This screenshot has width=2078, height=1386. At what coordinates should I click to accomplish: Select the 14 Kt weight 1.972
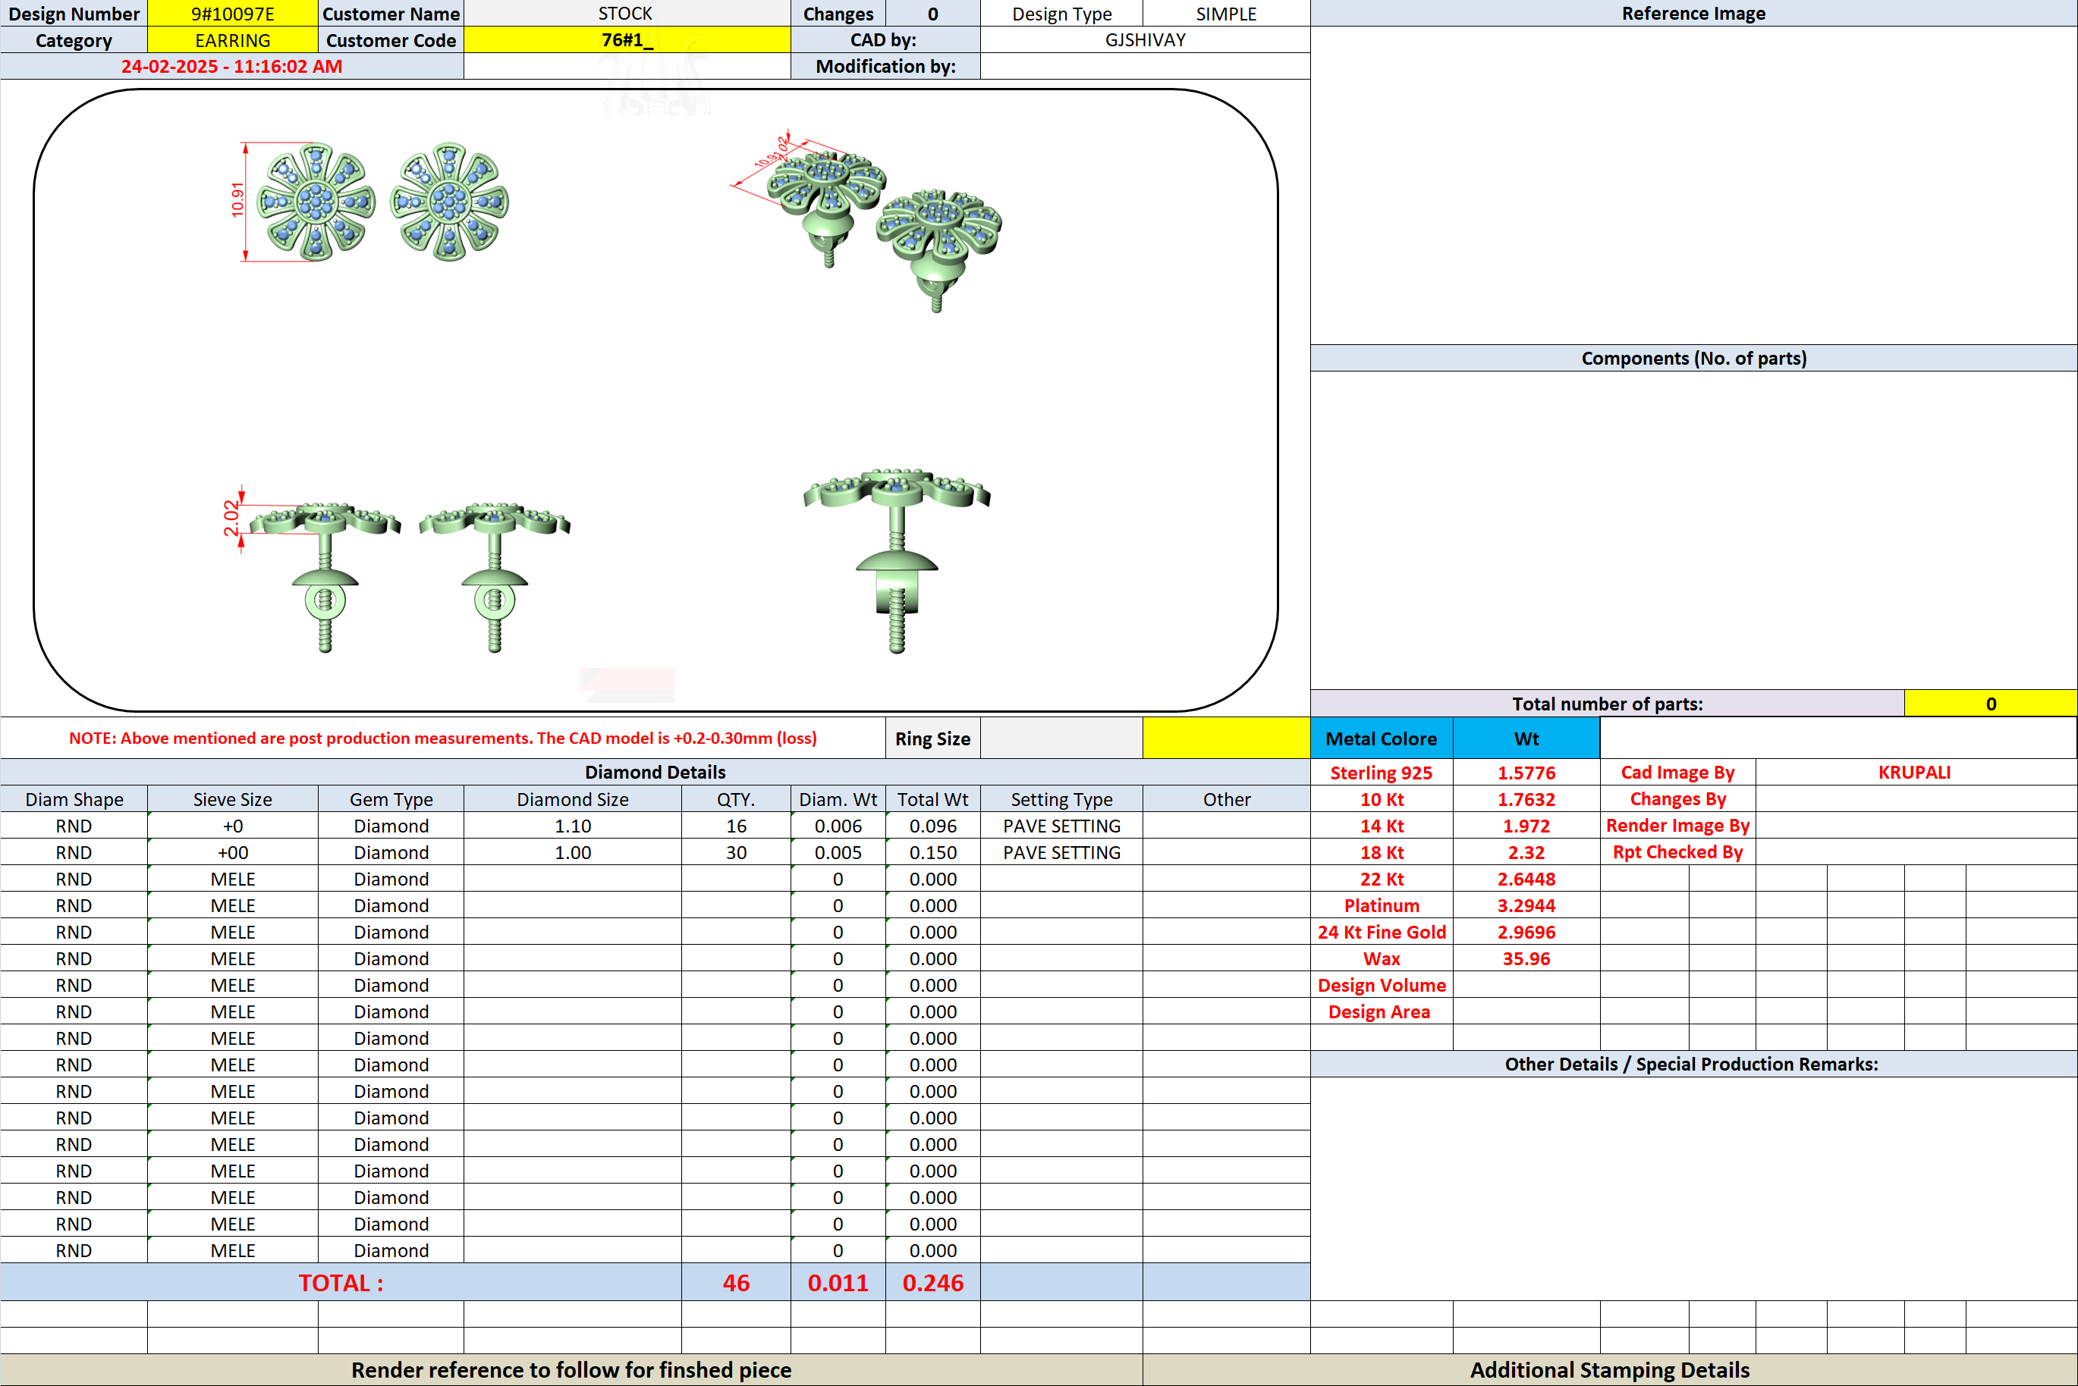click(x=1526, y=826)
